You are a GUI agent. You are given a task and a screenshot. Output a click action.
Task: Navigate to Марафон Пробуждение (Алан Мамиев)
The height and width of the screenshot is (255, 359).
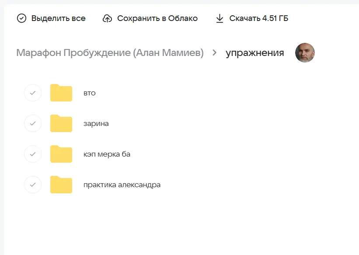[x=109, y=52]
